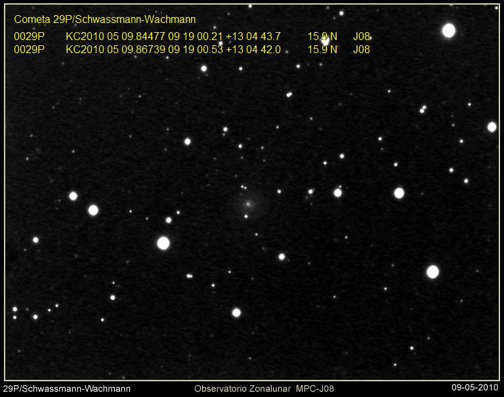Screen dimensions: 504x397
Task: Click the elongated double star below the title data
Action: (289, 94)
